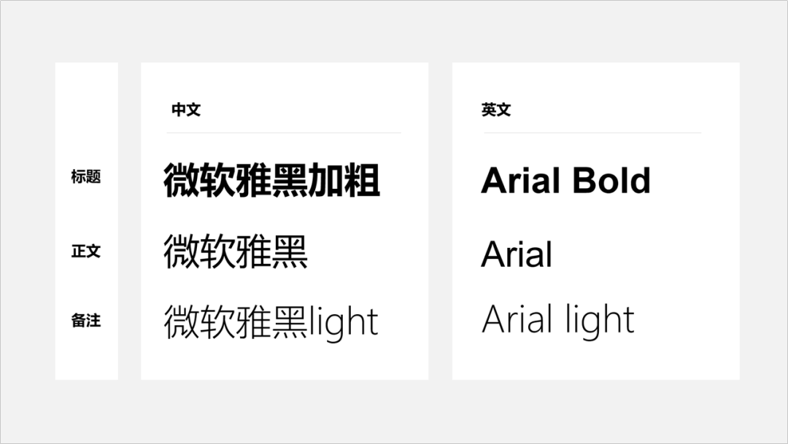Click the gray slide background above the cards
The width and height of the screenshot is (788, 444).
(394, 30)
